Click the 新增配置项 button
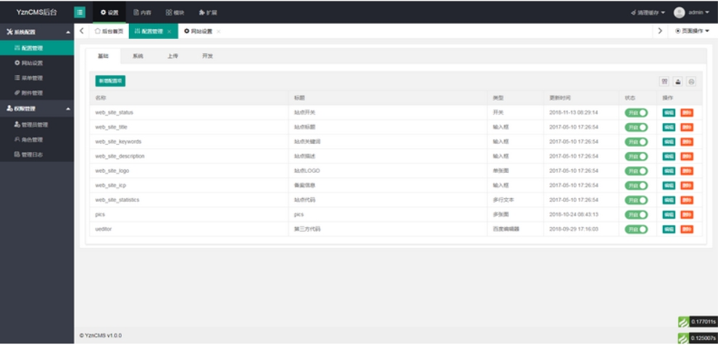Screen dimensions: 718x345 pyautogui.click(x=110, y=81)
